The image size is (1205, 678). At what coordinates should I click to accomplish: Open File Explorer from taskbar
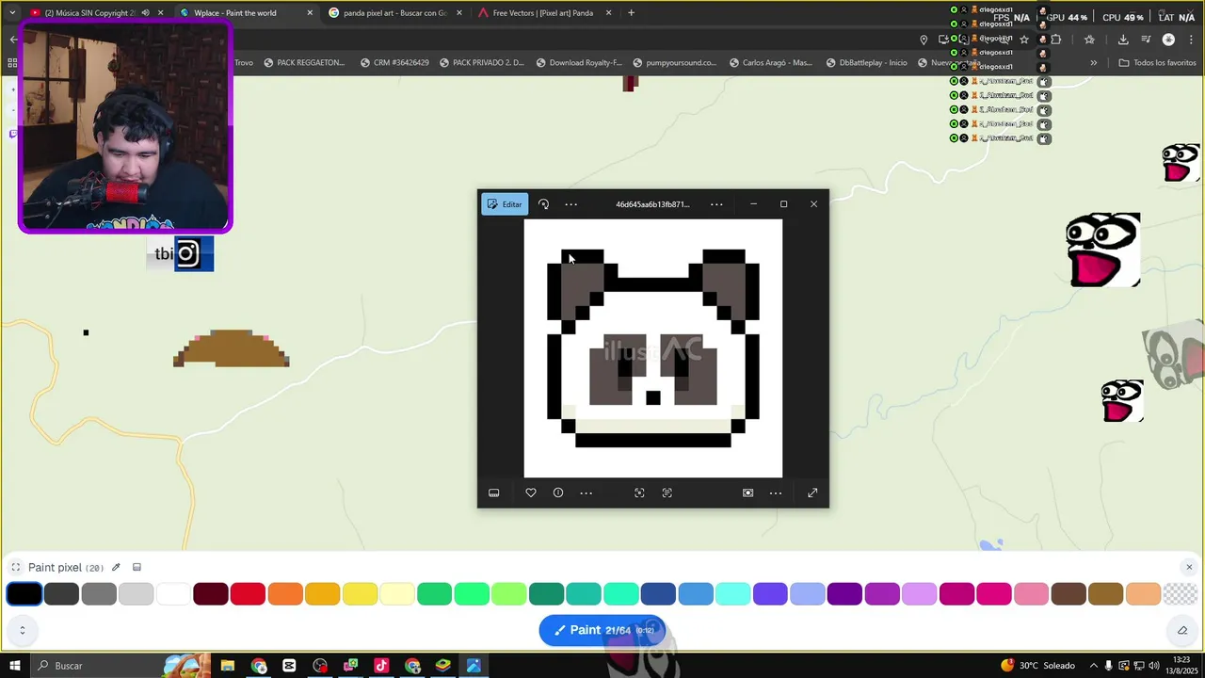[228, 666]
